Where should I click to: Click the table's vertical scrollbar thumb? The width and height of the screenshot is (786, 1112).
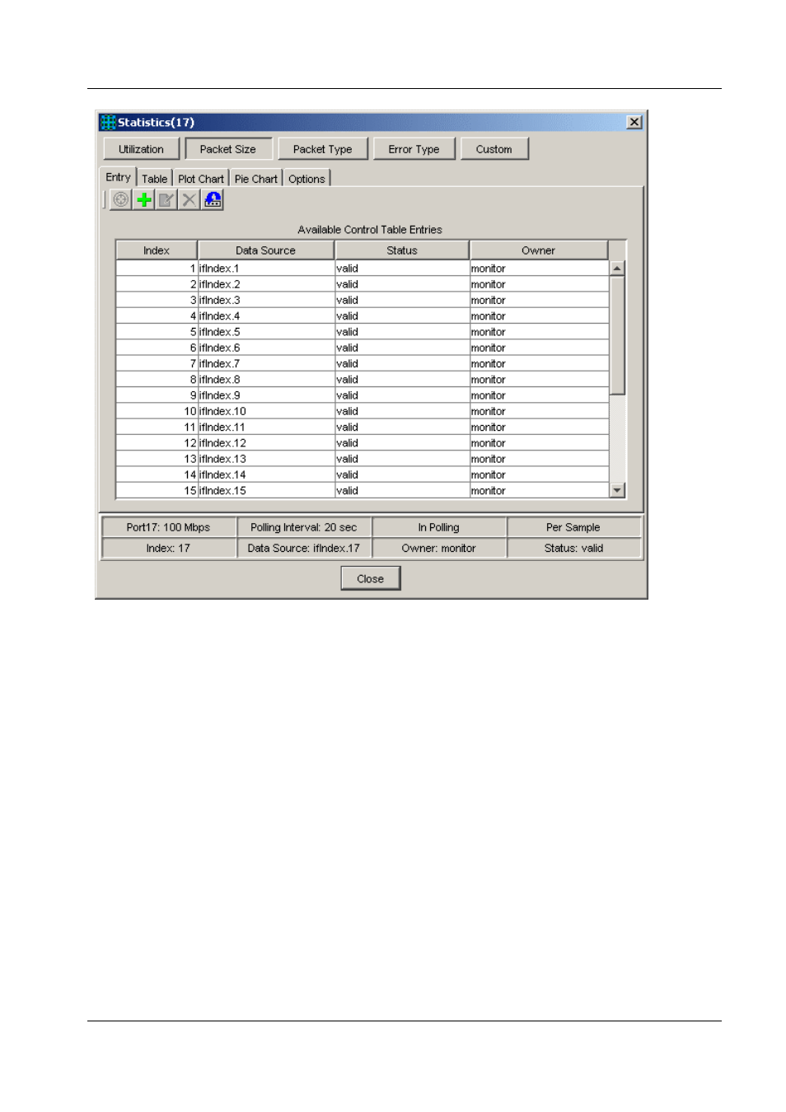click(617, 335)
